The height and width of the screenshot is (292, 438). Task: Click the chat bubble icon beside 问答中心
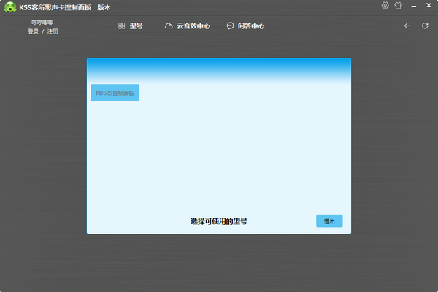(230, 26)
